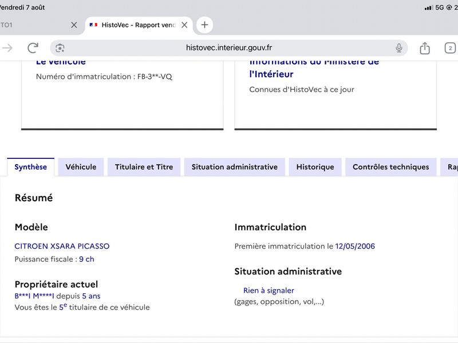Image resolution: width=458 pixels, height=343 pixels.
Task: Tap the forward navigation arrow
Action: pos(7,48)
